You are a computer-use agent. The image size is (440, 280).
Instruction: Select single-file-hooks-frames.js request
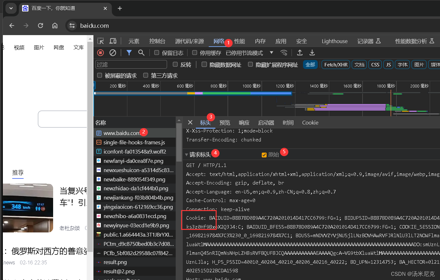click(135, 142)
